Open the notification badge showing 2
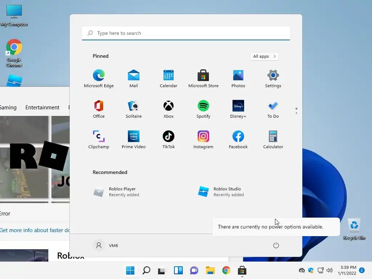This screenshot has width=372, height=279. (362, 270)
